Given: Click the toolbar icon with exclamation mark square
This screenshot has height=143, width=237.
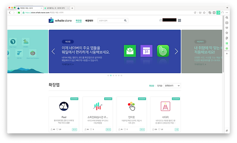Looking at the screenshot, I should [214, 13].
